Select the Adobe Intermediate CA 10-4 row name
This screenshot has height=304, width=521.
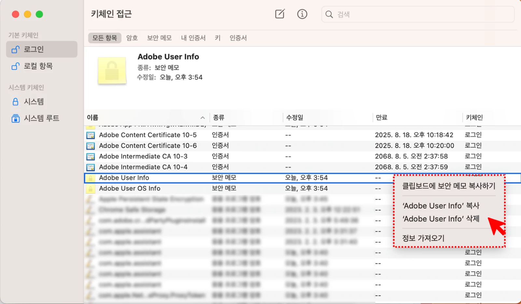pos(143,167)
